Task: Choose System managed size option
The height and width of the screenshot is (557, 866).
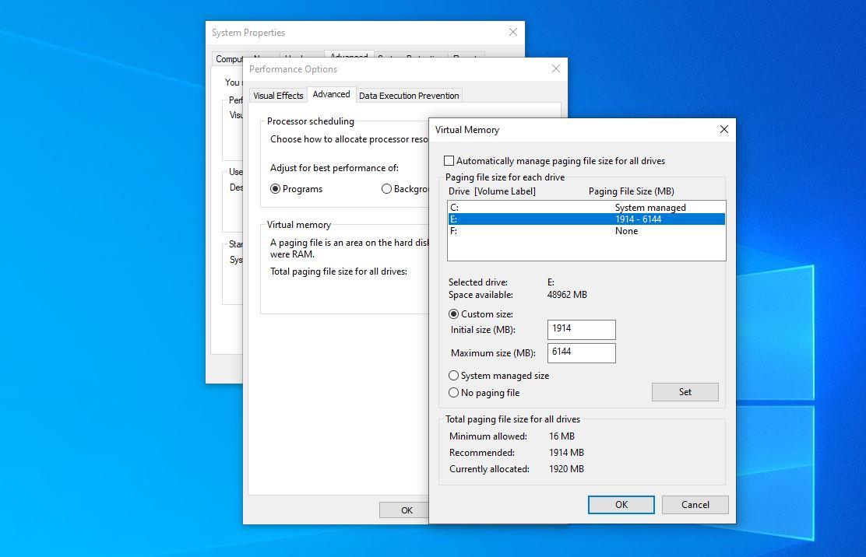Action: click(453, 376)
